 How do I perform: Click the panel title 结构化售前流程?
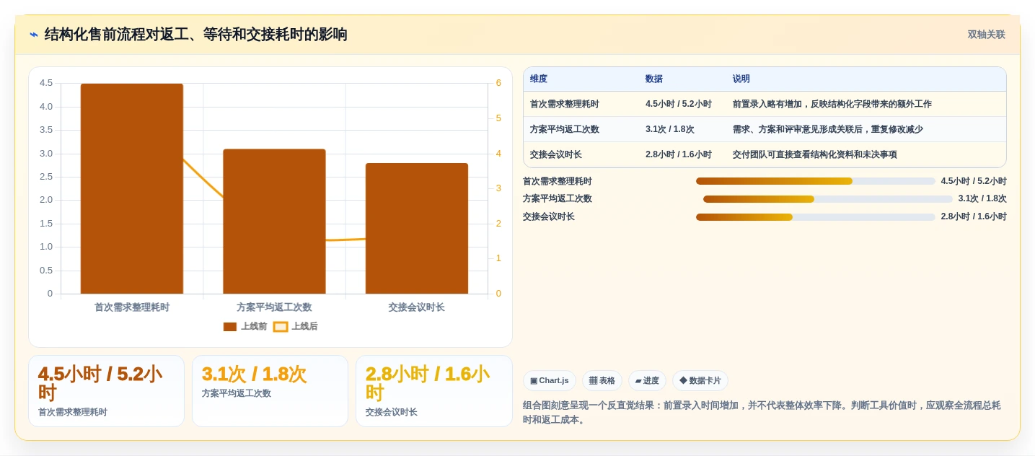click(195, 35)
